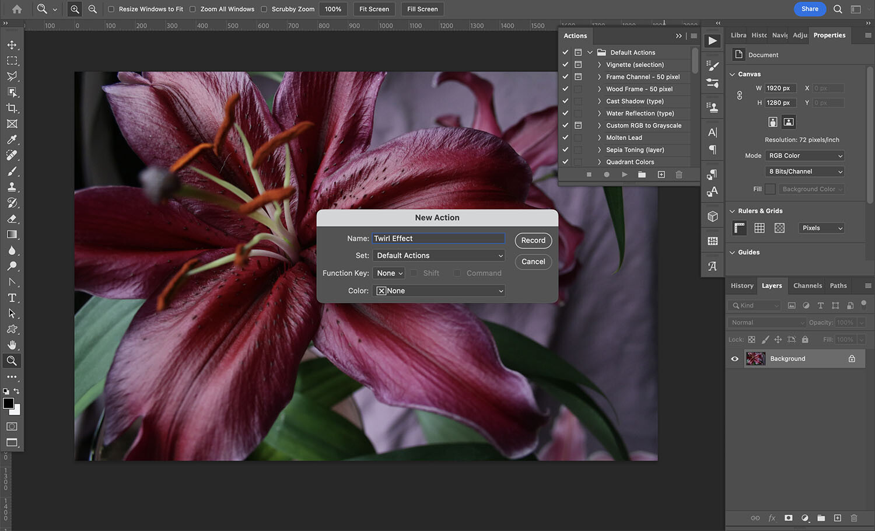Screen dimensions: 875x531
Task: Select the Horizontal Type tool
Action: click(12, 298)
